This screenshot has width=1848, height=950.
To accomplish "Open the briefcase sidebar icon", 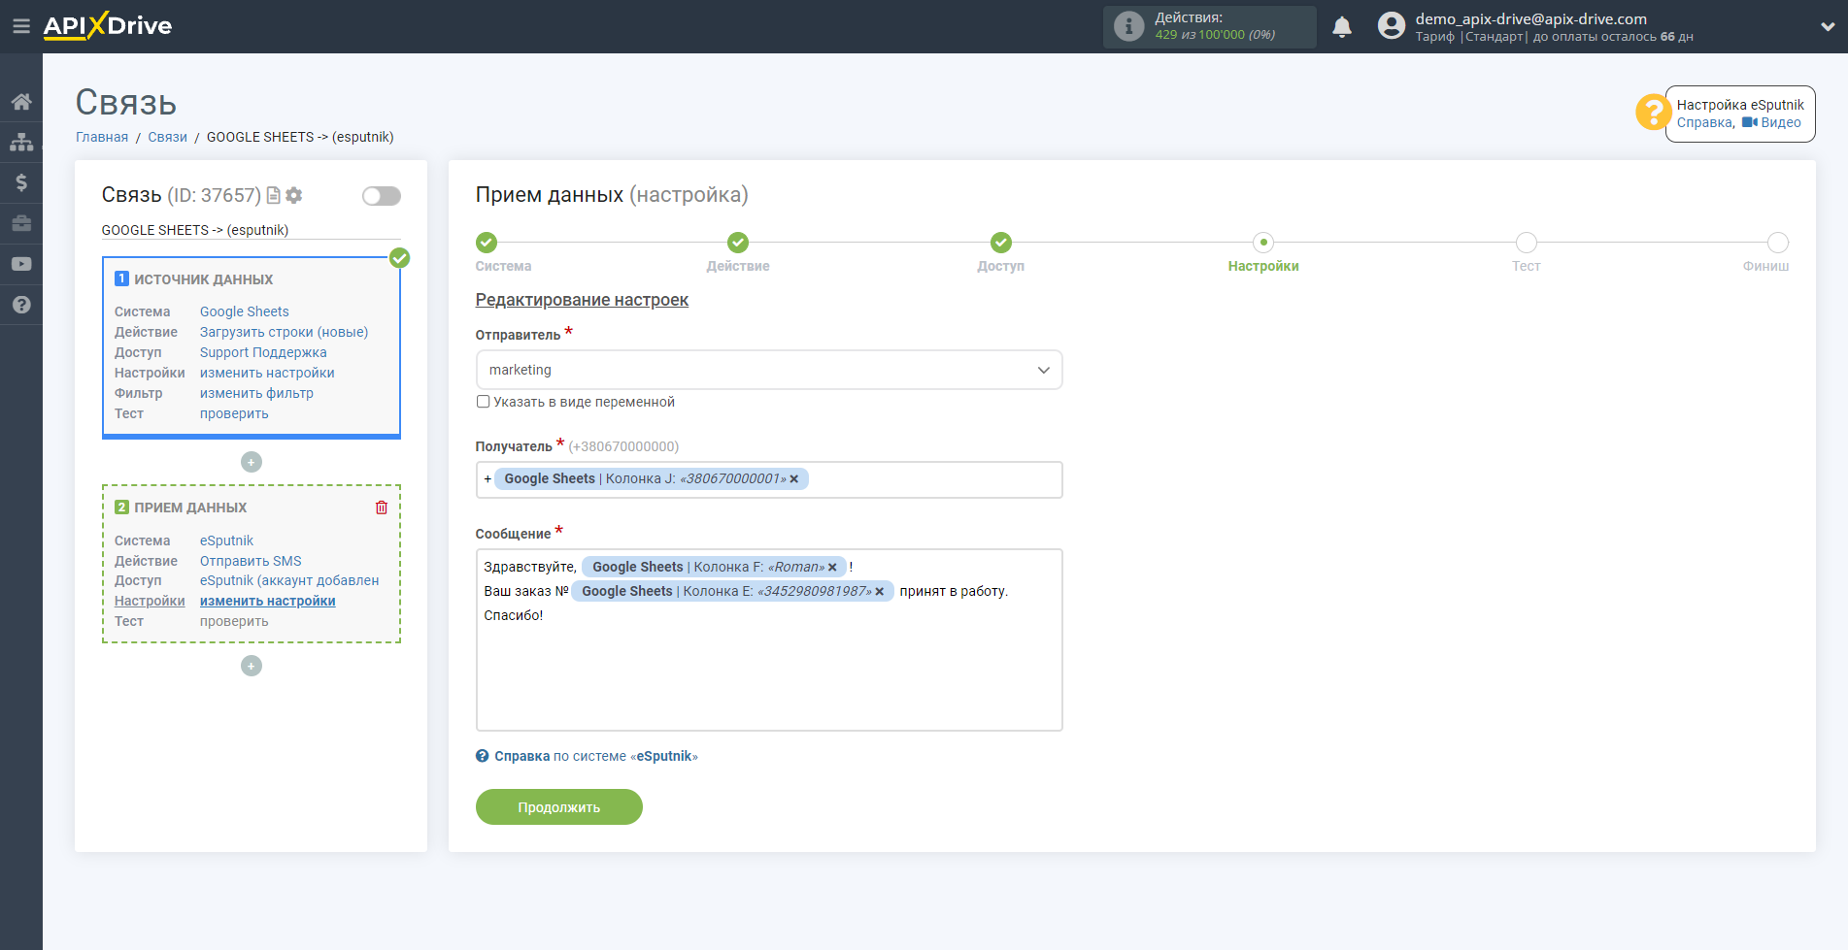I will pyautogui.click(x=21, y=223).
